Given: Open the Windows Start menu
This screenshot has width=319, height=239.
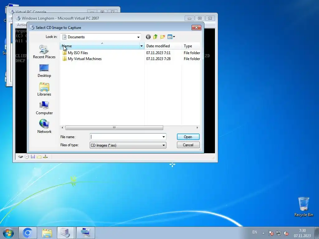Looking at the screenshot, I should tap(8, 233).
